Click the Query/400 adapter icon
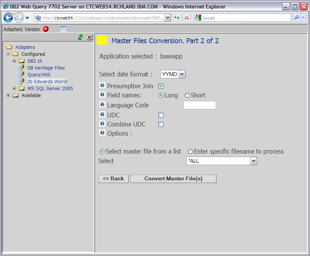310x256 pixels. [x=21, y=75]
